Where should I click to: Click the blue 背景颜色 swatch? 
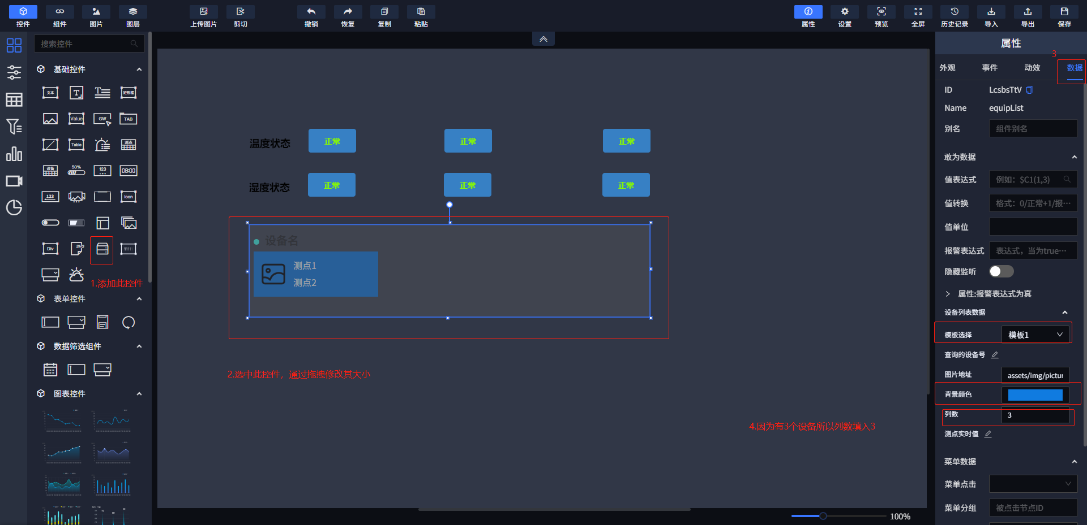tap(1035, 394)
